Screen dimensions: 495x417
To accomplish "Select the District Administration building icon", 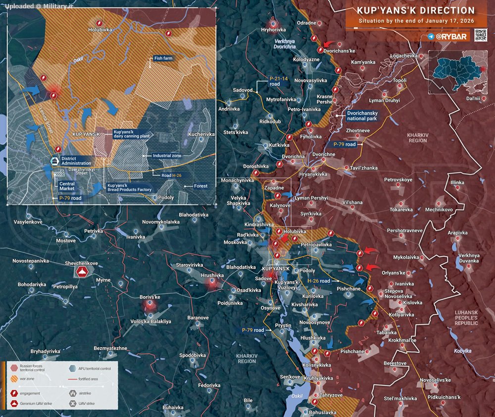I will 55,161.
